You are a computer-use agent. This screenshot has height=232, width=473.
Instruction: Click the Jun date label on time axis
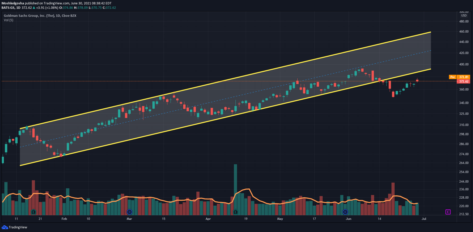tap(349, 219)
